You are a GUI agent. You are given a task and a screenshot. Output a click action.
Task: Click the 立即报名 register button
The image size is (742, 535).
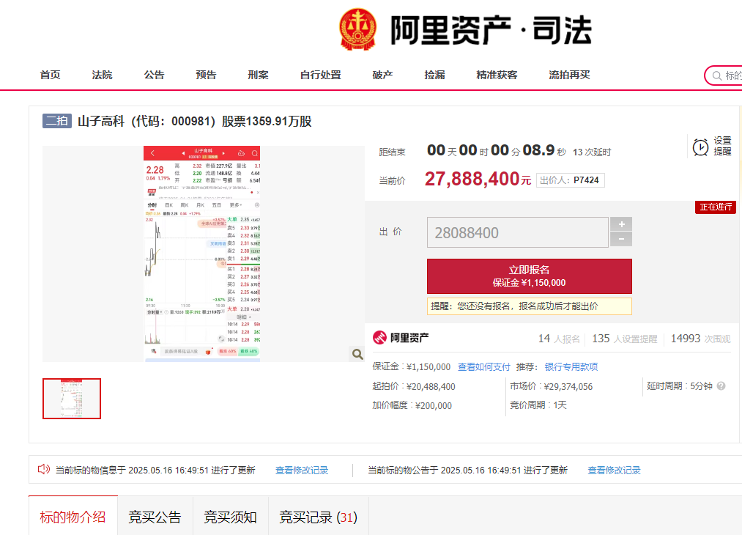(x=529, y=276)
